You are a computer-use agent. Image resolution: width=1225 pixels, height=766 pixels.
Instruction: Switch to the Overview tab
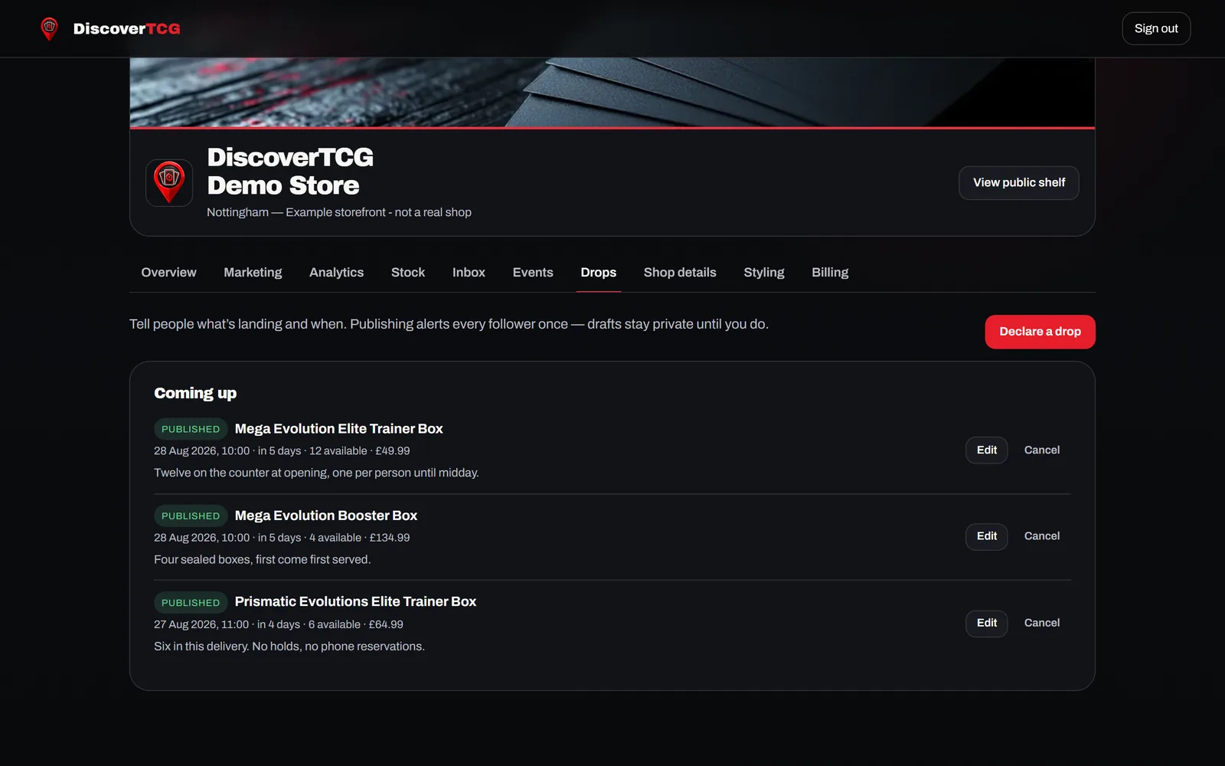[168, 273]
